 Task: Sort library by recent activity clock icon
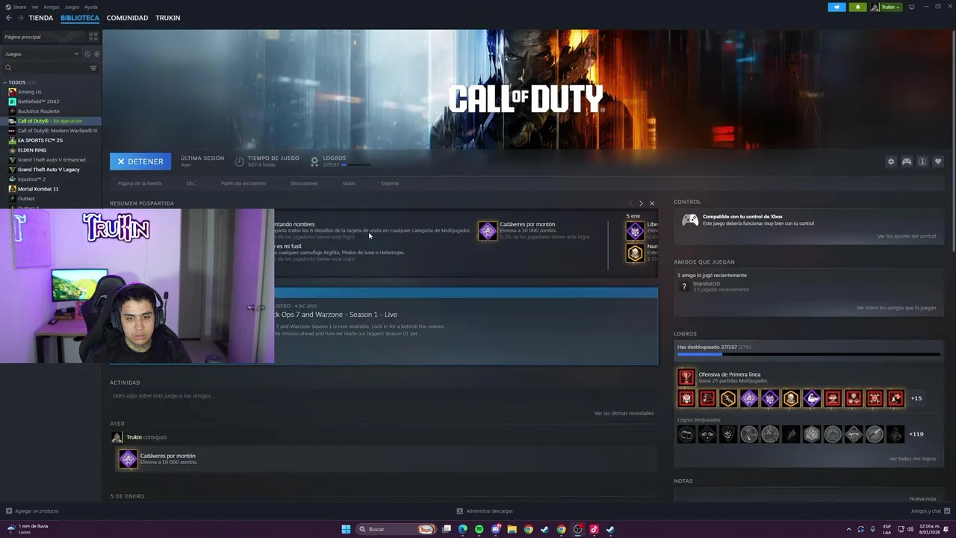pyautogui.click(x=87, y=54)
